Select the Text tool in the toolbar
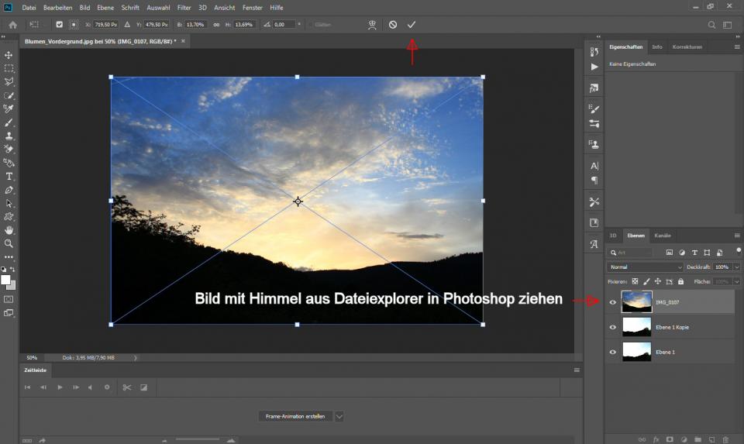 tap(9, 177)
